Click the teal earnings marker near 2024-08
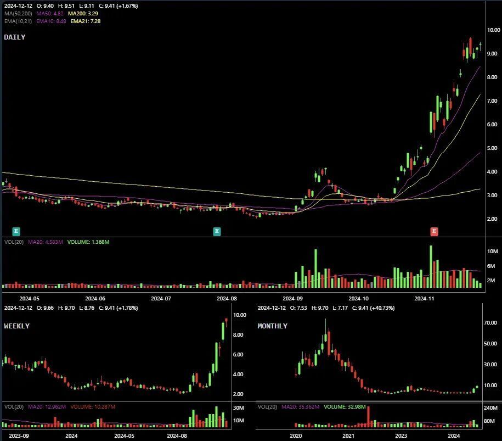 point(217,231)
